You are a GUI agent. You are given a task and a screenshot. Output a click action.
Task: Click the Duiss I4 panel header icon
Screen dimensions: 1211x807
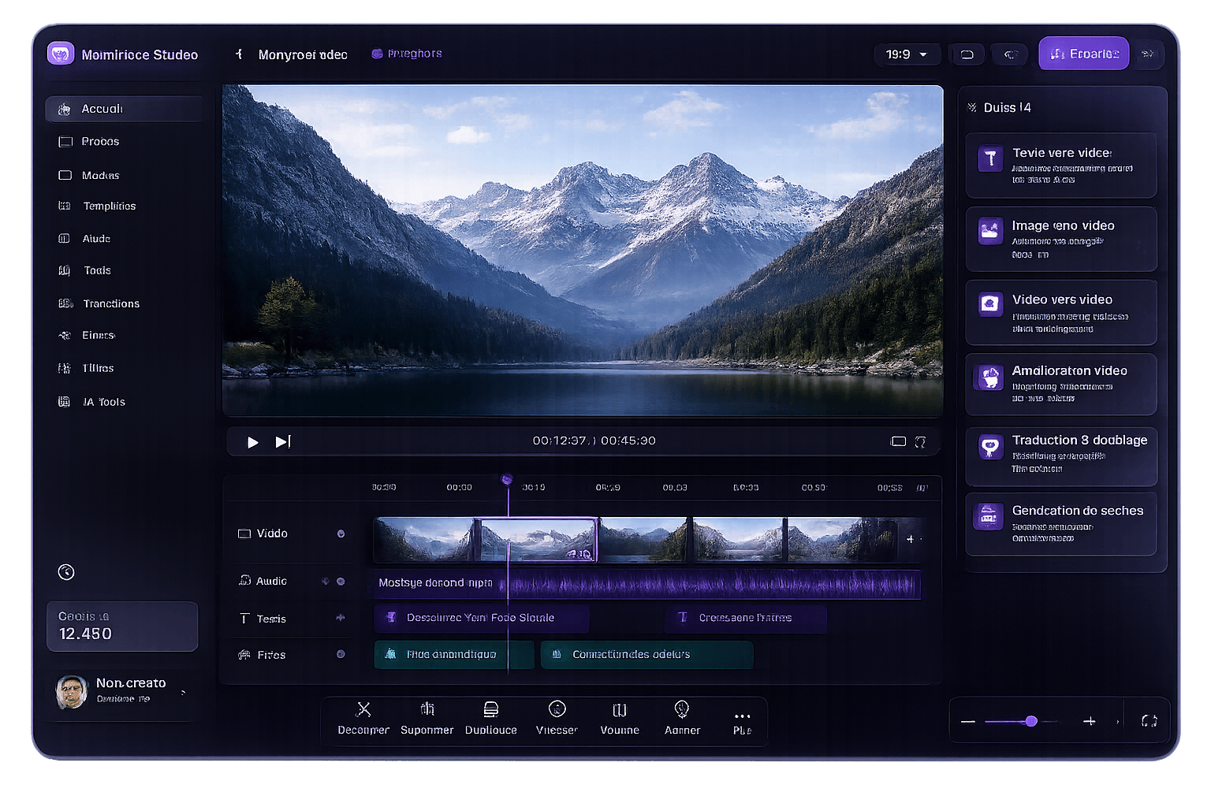[972, 107]
